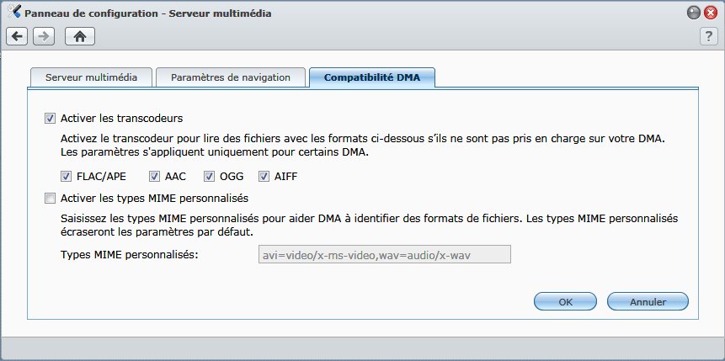The height and width of the screenshot is (361, 725).
Task: Minimize the window with the grey round button
Action: tap(694, 13)
